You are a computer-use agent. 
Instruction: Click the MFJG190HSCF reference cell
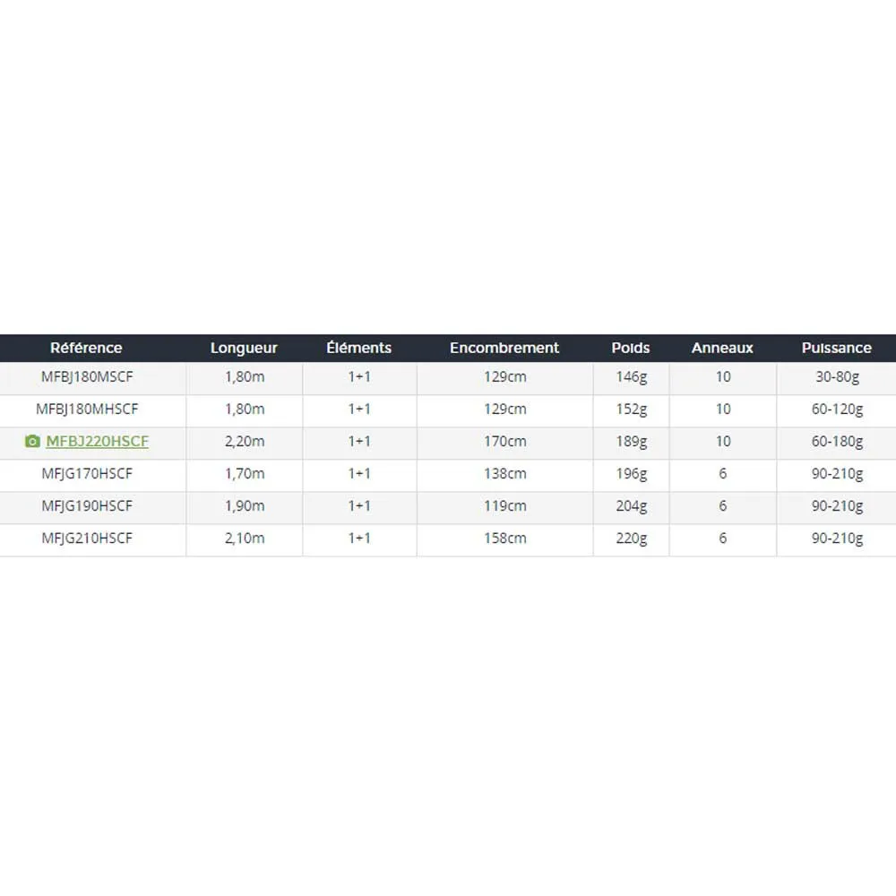tap(87, 506)
